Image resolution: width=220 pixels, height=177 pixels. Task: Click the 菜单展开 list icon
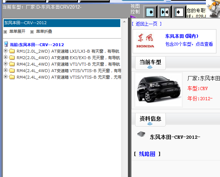coord(5,32)
